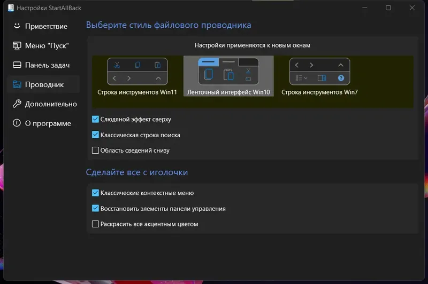Go to Панель задач settings
This screenshot has width=428, height=284.
(43, 65)
